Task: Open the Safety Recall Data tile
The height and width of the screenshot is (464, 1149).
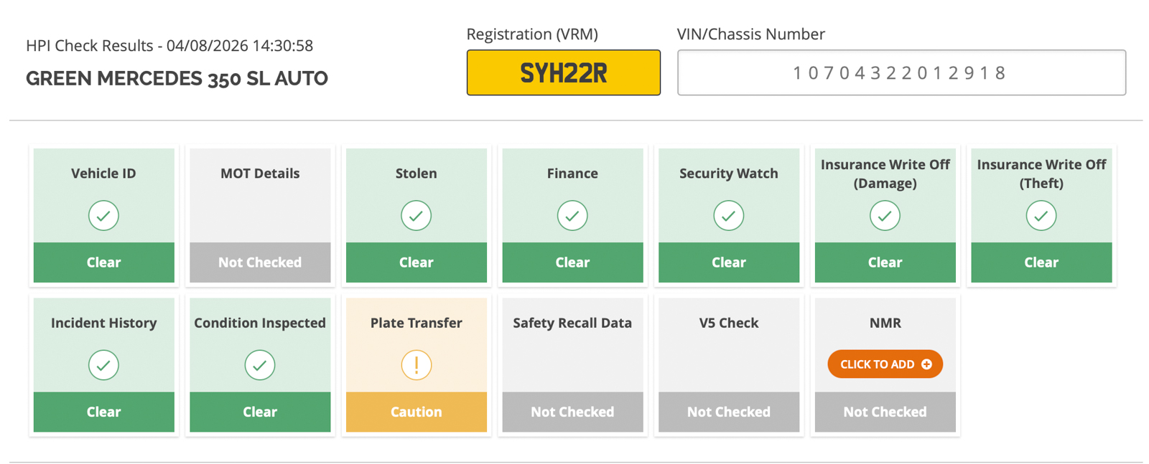Action: pos(572,365)
